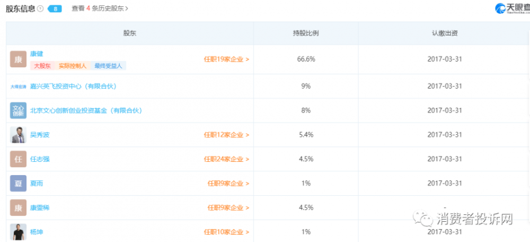
Task: Click the 最终受益人 tag
Action: coord(108,66)
